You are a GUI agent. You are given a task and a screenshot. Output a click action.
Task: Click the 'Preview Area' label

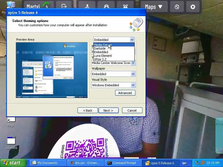coord(25,40)
